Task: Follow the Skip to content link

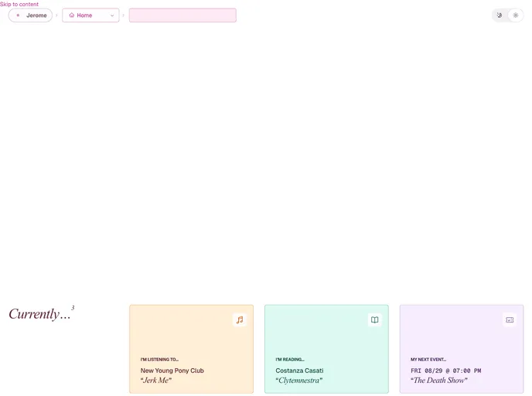Action: [x=19, y=4]
